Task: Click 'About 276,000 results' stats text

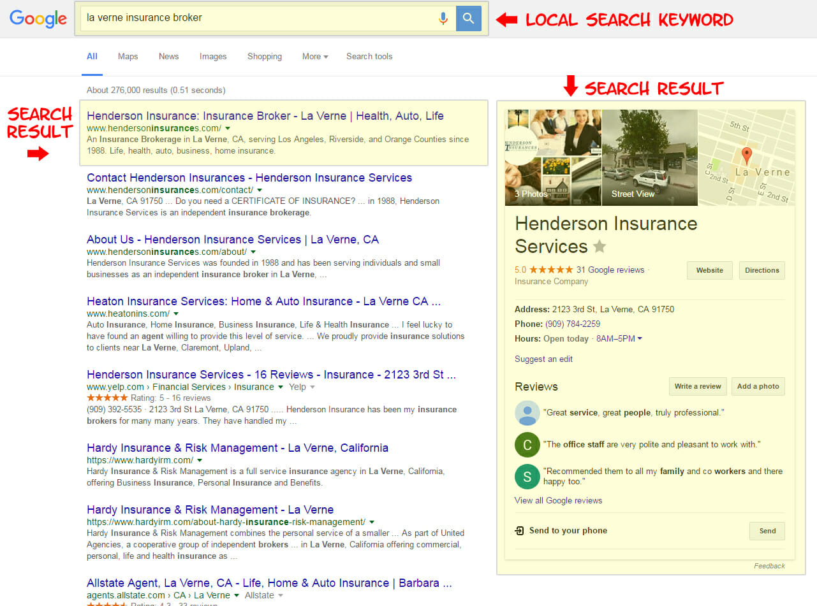Action: click(156, 90)
